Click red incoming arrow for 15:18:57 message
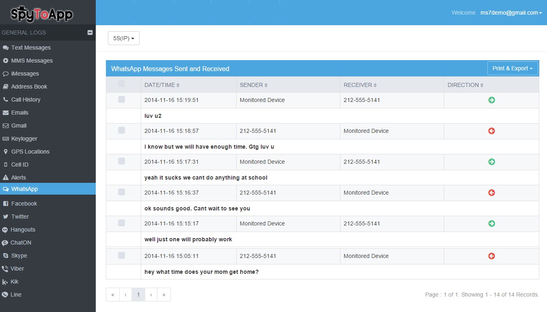This screenshot has width=547, height=312. (491, 131)
